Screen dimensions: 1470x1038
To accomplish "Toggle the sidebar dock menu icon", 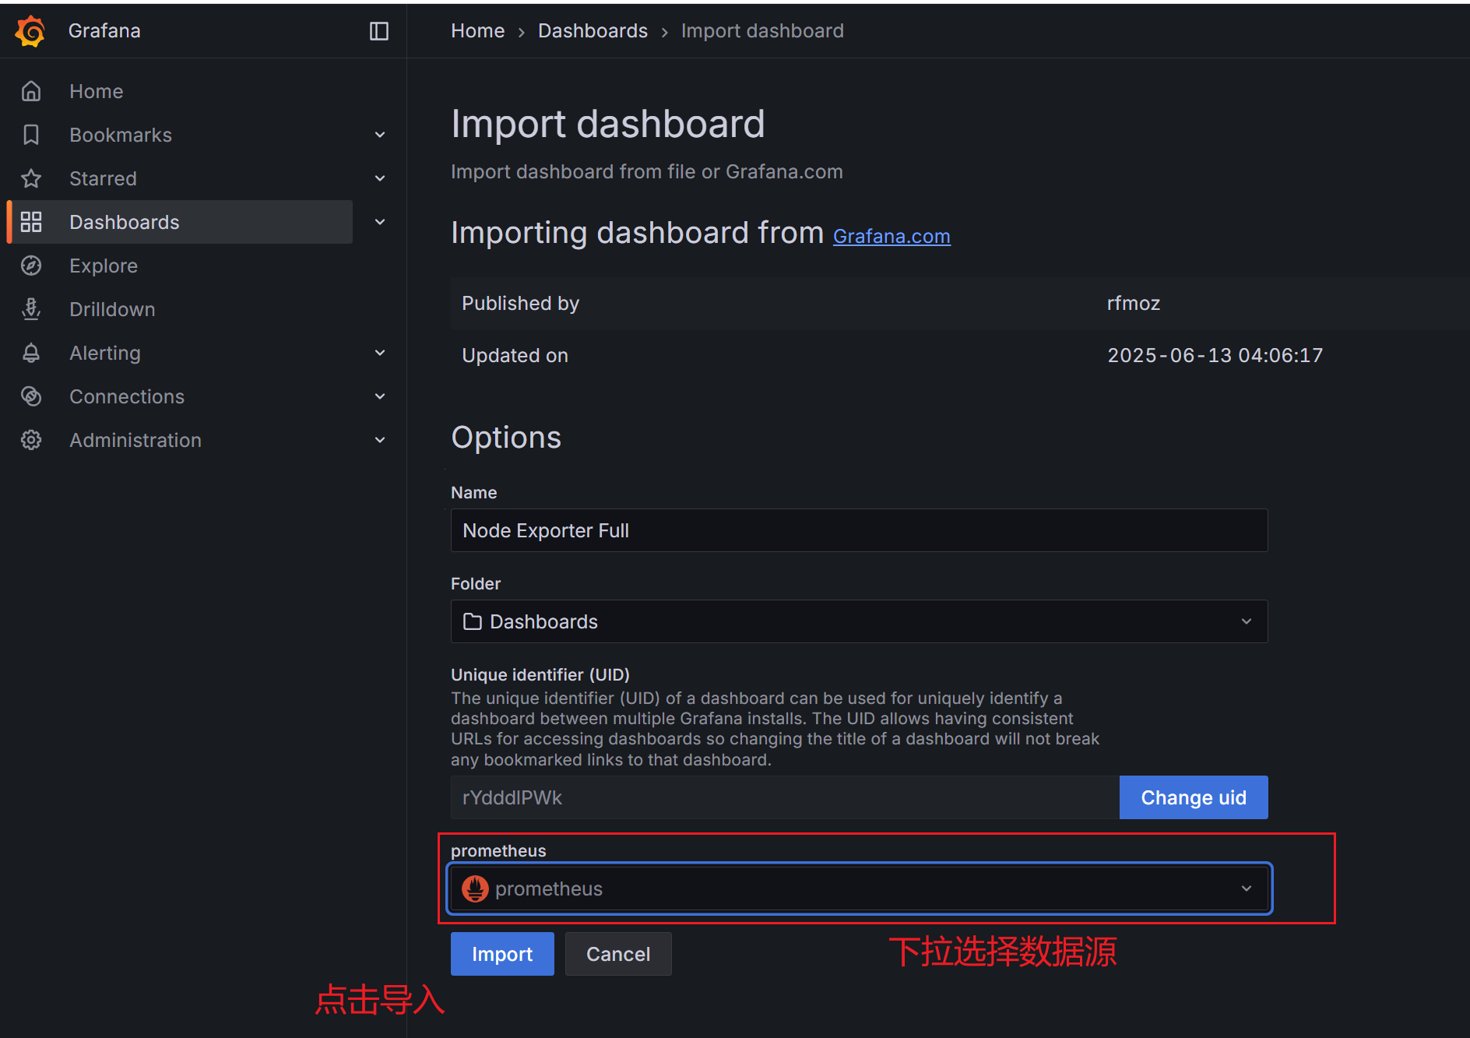I will [x=379, y=31].
